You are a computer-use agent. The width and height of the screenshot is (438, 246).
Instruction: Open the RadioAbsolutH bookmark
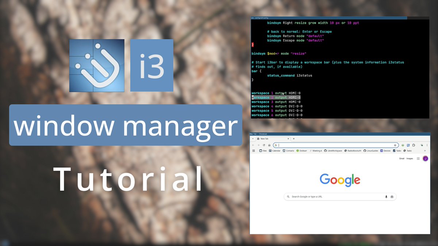tap(353, 151)
